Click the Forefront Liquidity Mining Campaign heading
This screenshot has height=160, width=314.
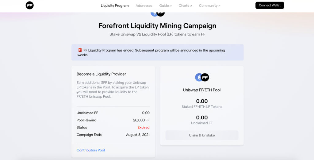157,26
